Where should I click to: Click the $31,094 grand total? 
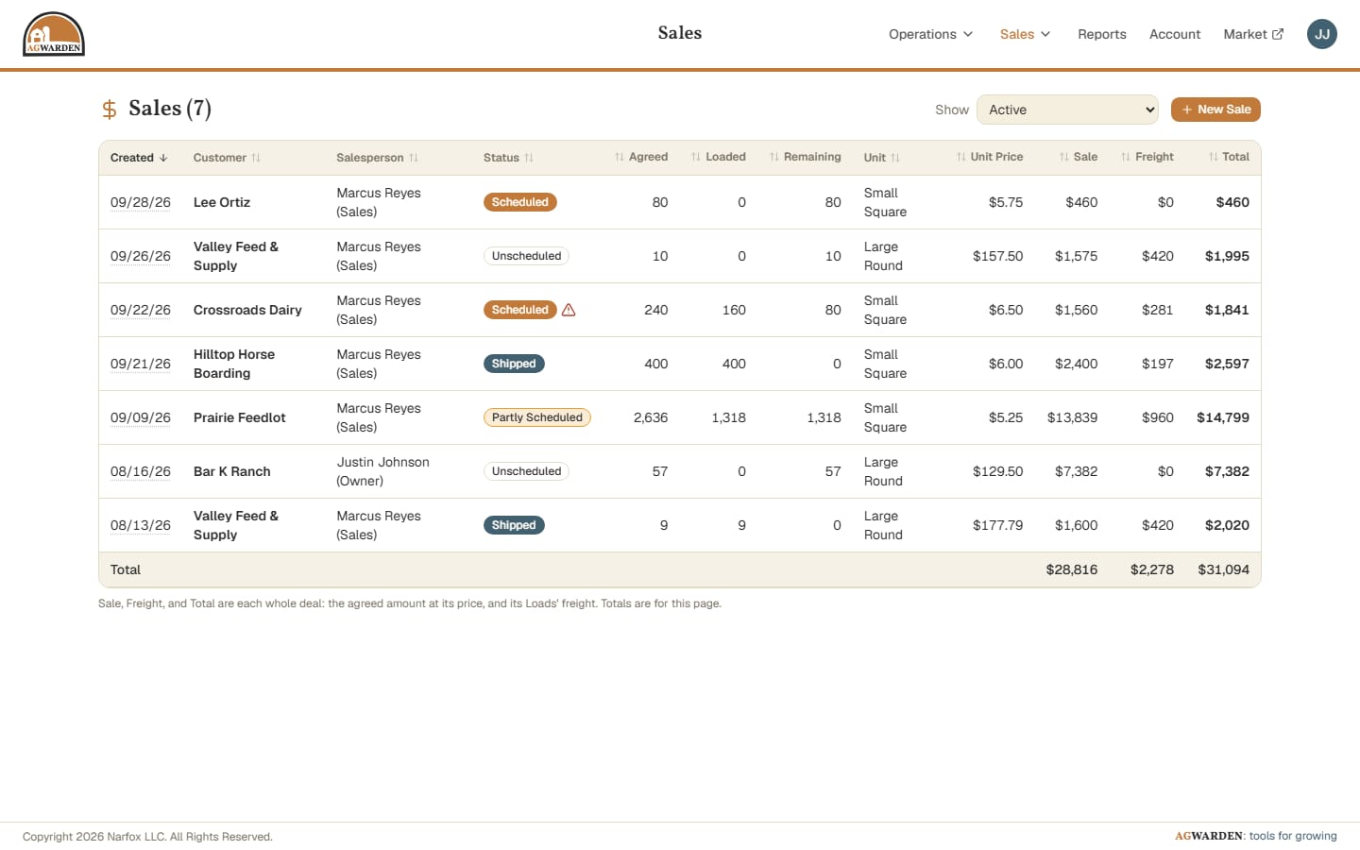click(x=1223, y=569)
